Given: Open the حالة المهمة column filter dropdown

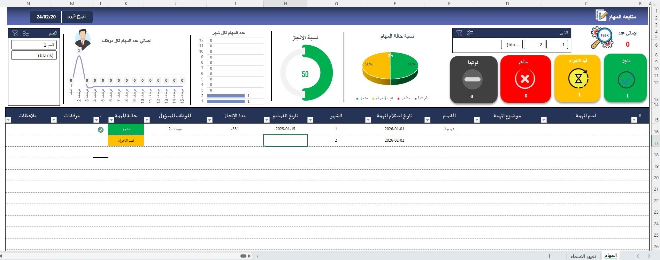Looking at the screenshot, I should coord(111,120).
